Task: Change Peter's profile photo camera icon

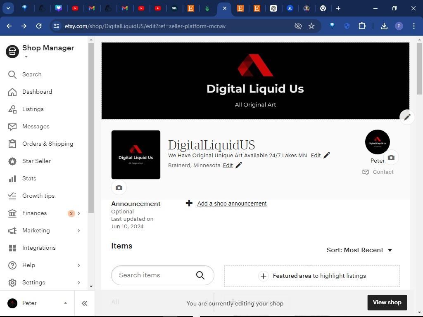Action: [x=391, y=157]
